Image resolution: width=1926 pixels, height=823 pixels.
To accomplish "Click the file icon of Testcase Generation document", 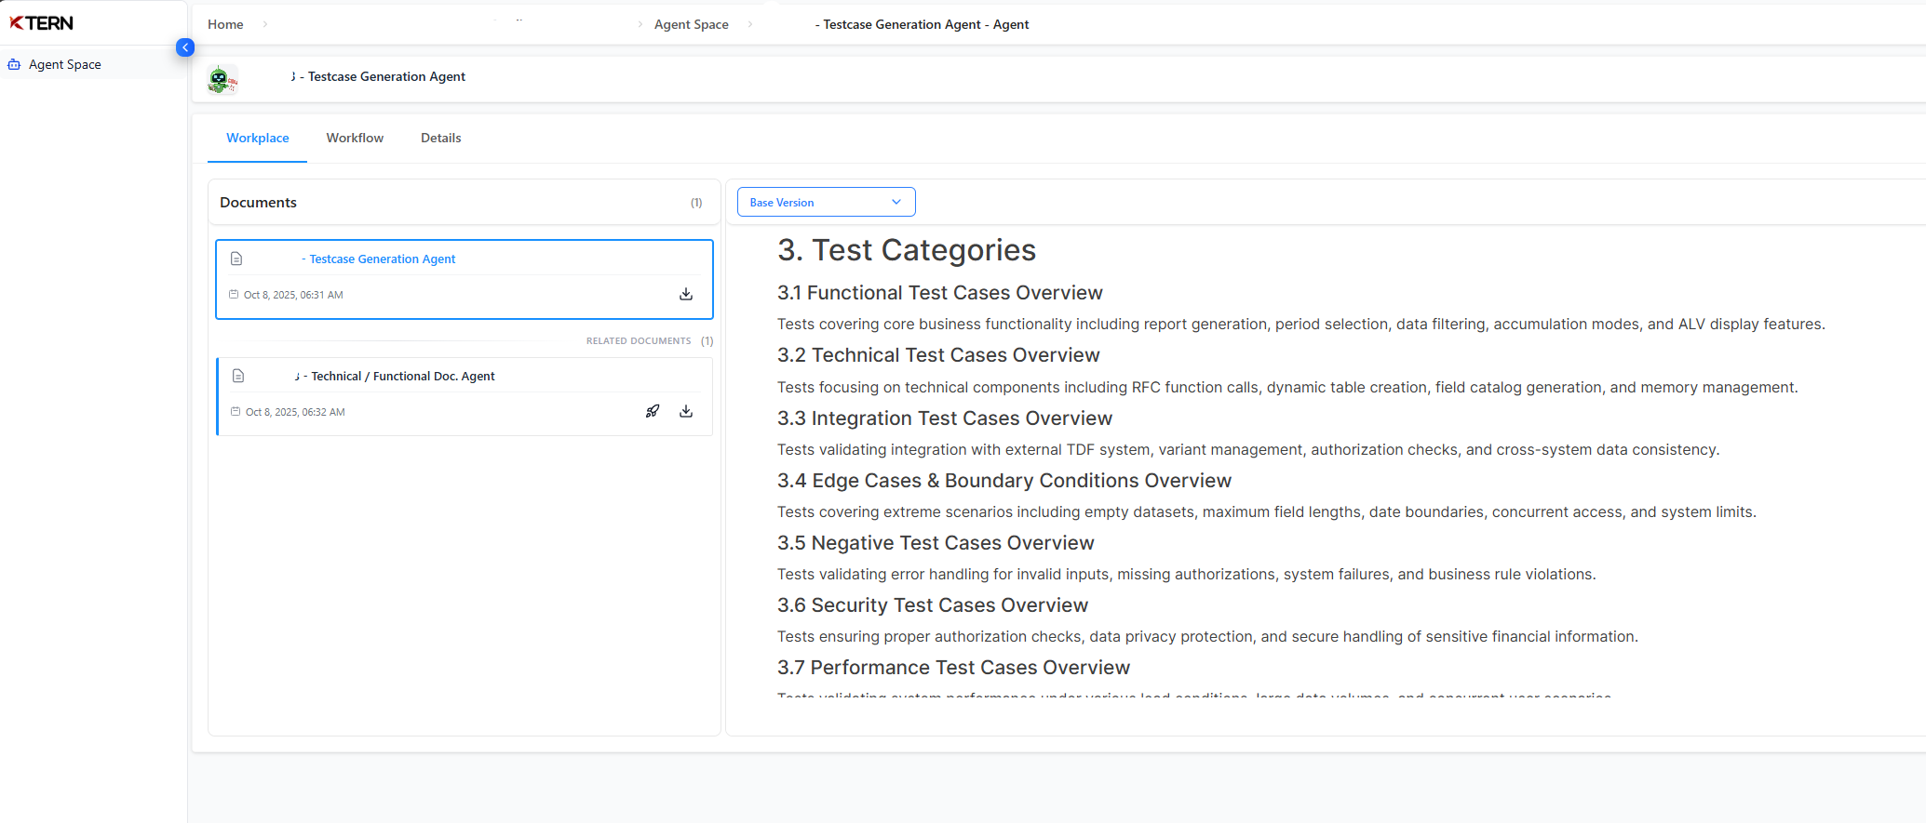I will click(236, 259).
